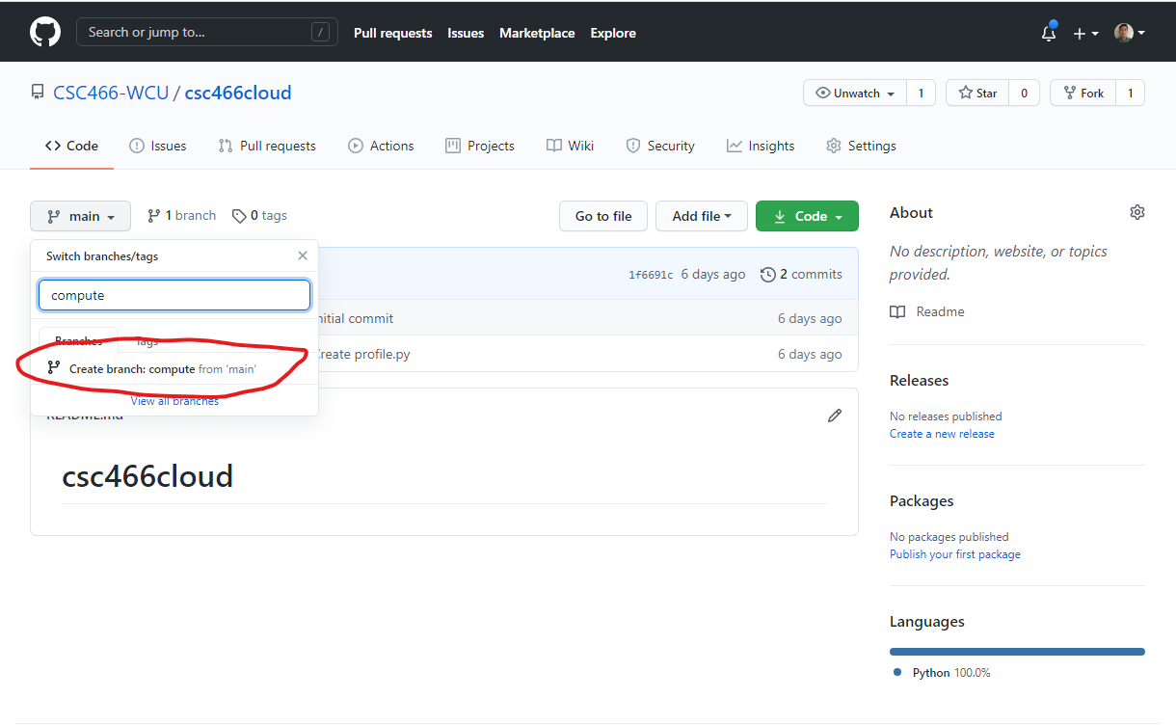The width and height of the screenshot is (1176, 725).
Task: Open the plus create-new menu
Action: pos(1085,33)
